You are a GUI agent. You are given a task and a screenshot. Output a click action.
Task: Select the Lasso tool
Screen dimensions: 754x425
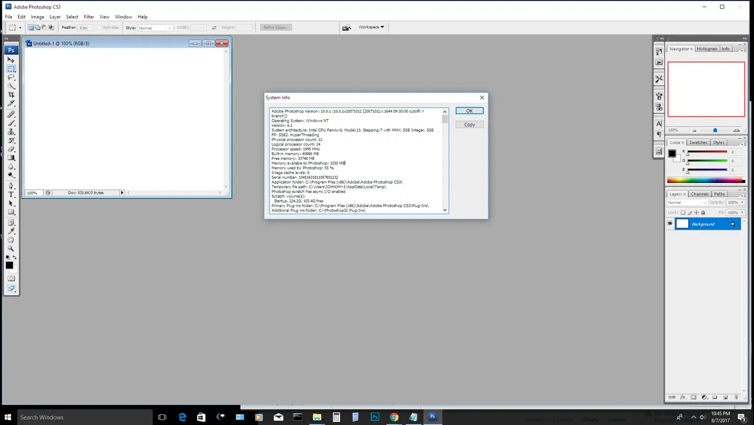[11, 77]
